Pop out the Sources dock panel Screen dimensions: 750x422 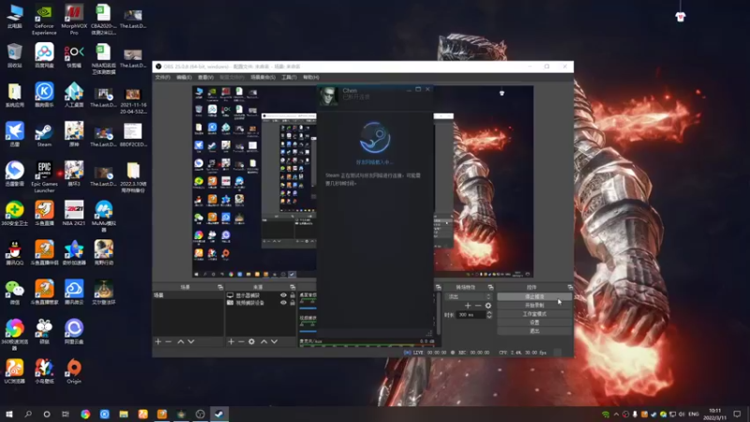[292, 287]
